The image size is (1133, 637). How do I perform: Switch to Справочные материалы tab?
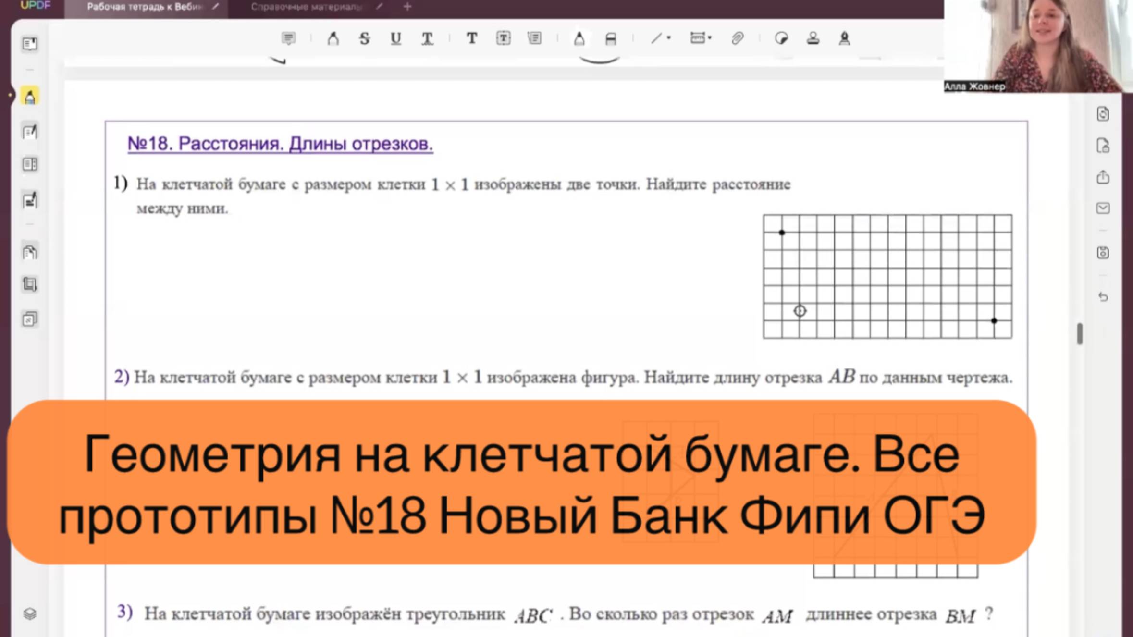pyautogui.click(x=306, y=7)
